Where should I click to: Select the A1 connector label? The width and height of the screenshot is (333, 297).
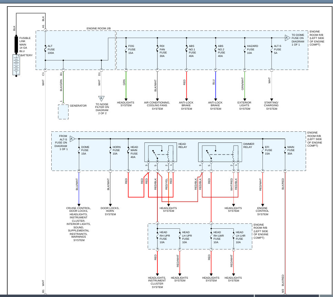[x=43, y=26]
